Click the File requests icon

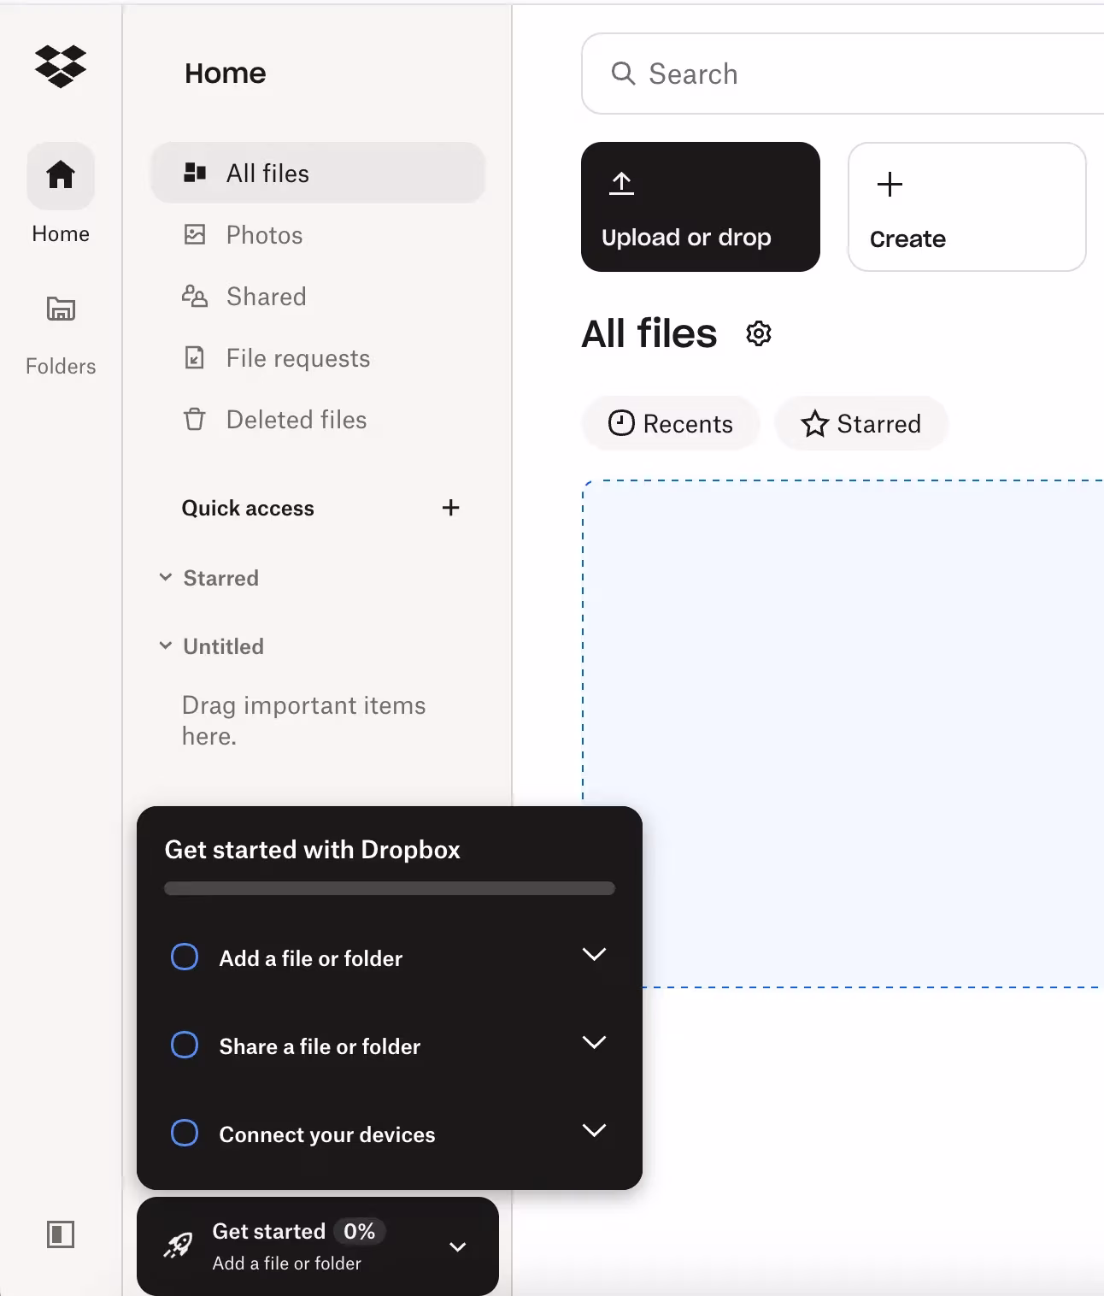196,357
